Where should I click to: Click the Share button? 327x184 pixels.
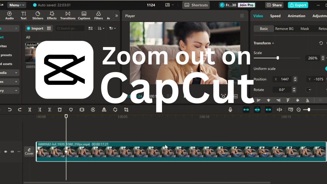(274, 5)
